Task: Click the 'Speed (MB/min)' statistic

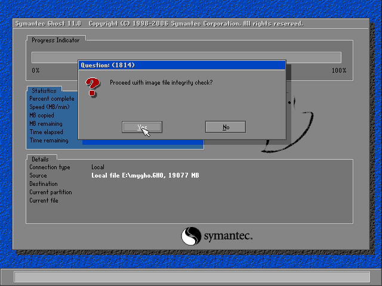Action: [x=50, y=107]
